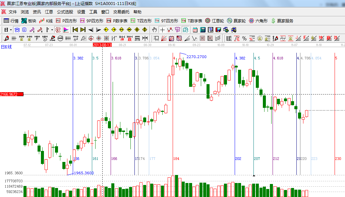The height and width of the screenshot is (197, 345).
Task: Open the 六角形 hexagon chart tool
Action: pyautogui.click(x=258, y=21)
